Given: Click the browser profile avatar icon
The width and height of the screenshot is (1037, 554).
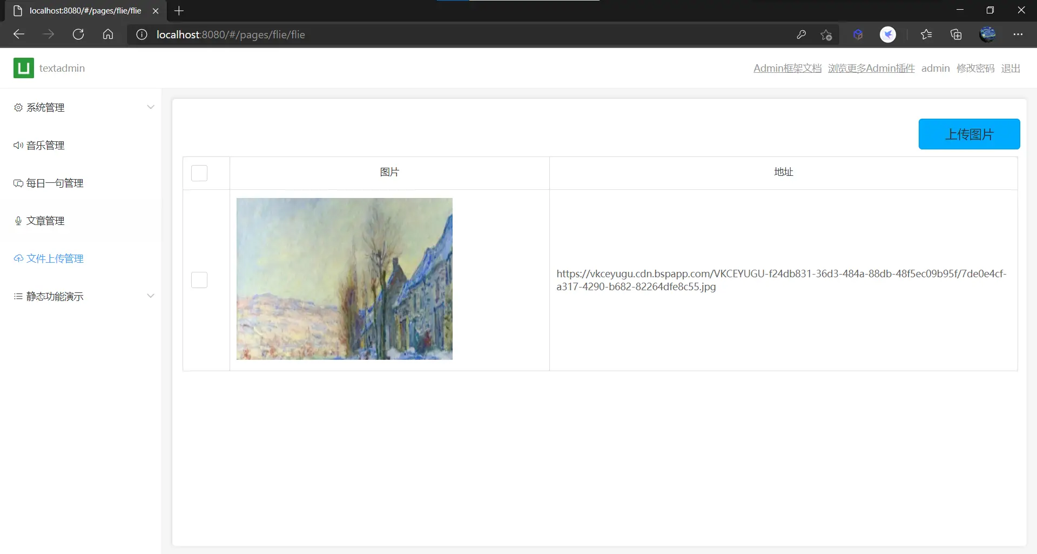Looking at the screenshot, I should click(987, 35).
